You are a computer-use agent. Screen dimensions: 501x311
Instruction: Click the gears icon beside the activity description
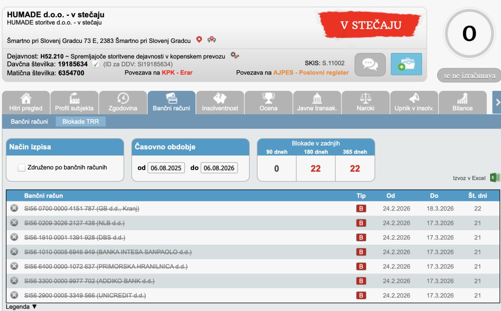pos(235,55)
